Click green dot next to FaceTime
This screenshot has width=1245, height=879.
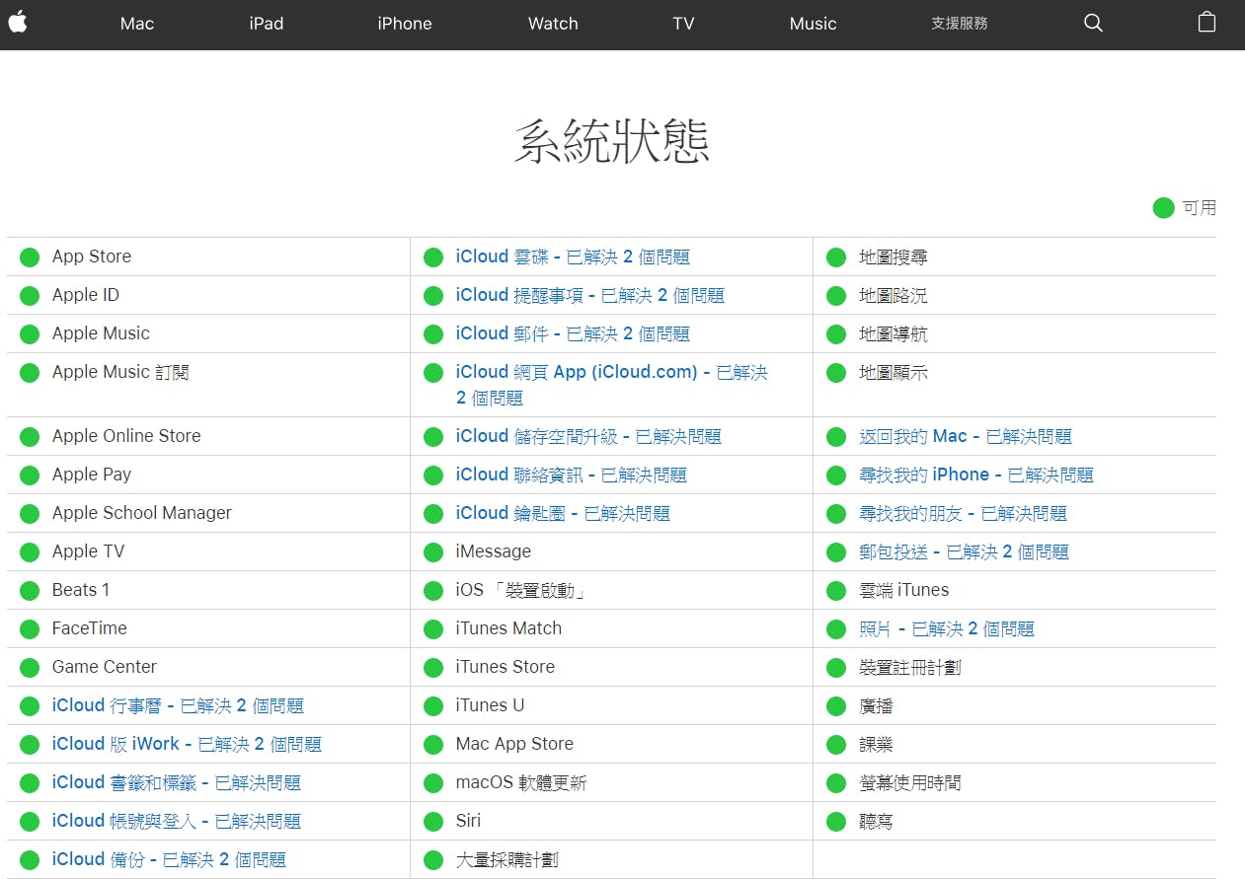click(x=30, y=629)
